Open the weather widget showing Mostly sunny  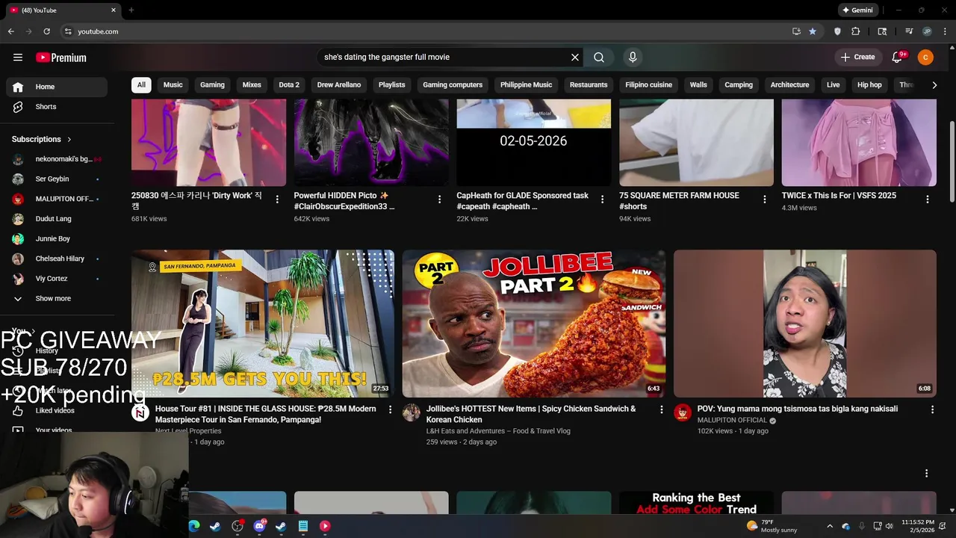772,526
